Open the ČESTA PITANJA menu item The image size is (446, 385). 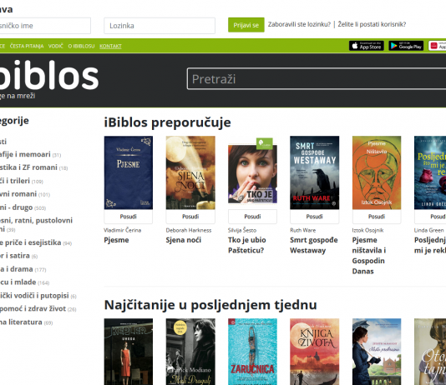[27, 46]
